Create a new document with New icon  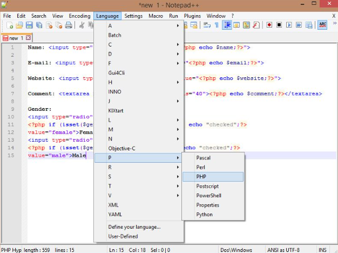coord(10,25)
